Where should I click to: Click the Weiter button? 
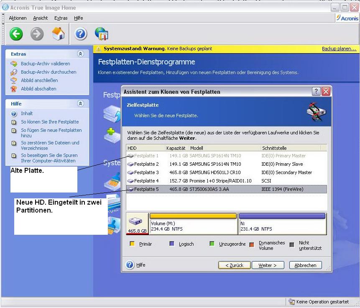pyautogui.click(x=268, y=265)
